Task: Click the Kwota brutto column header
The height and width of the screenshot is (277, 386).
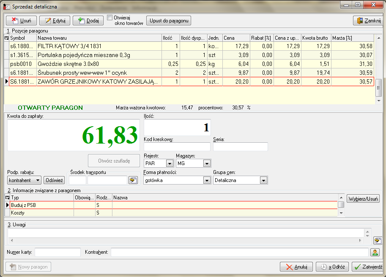Action: (x=316, y=38)
